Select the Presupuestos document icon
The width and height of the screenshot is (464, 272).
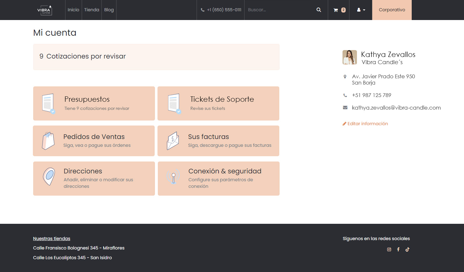point(49,103)
